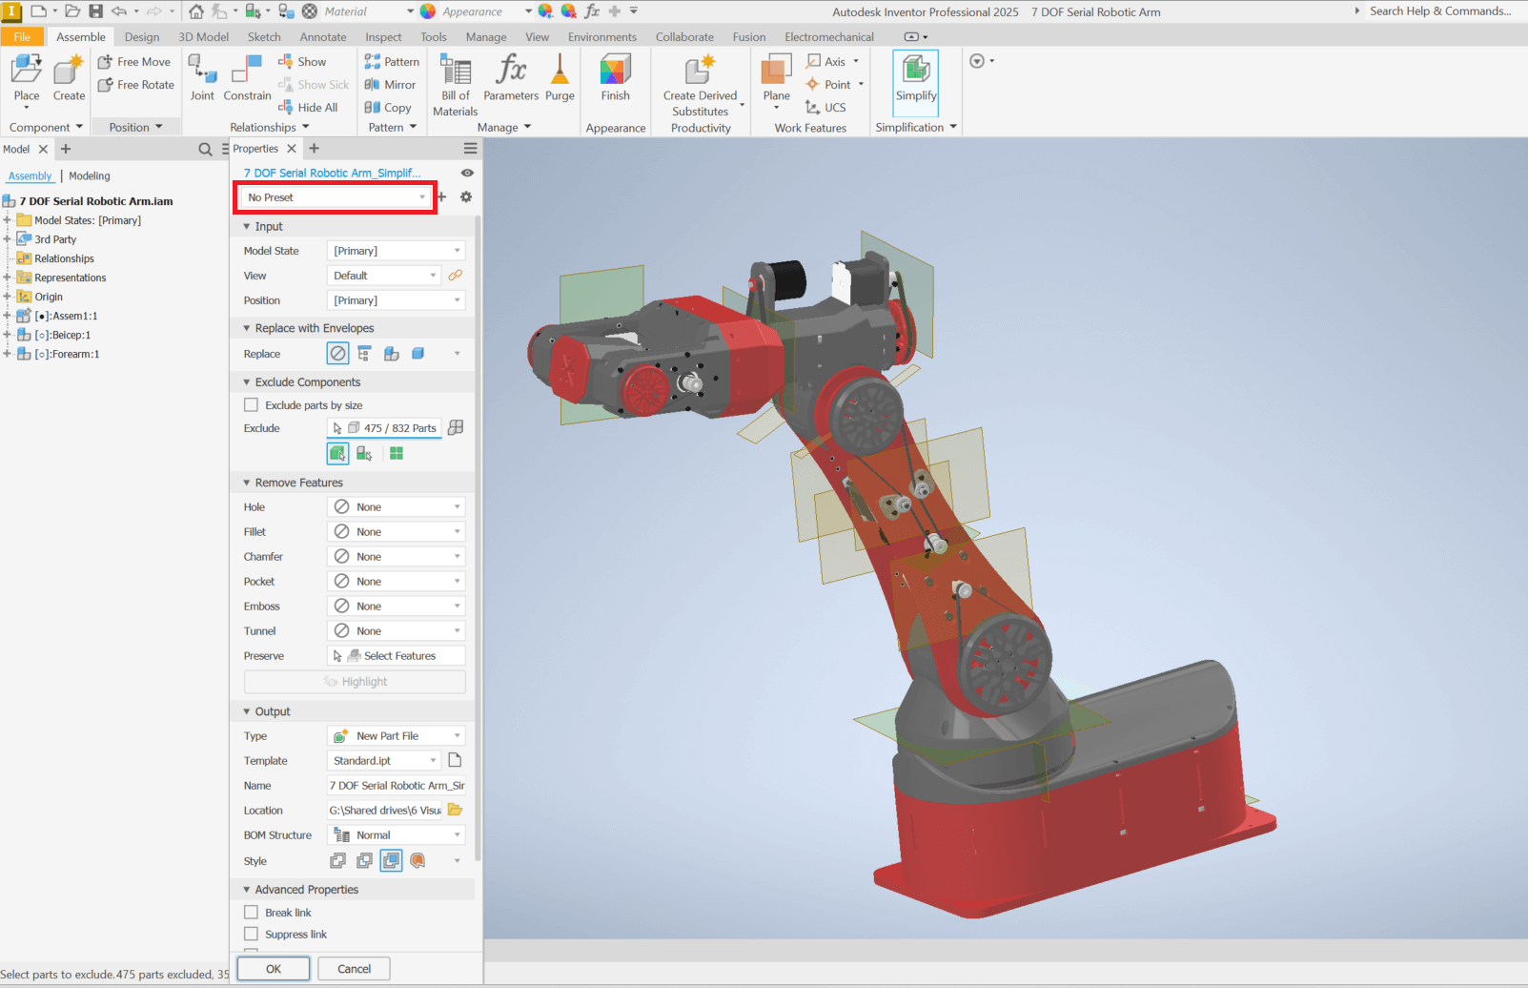Open the Sketch ribbon tab
This screenshot has height=988, width=1528.
coord(264,37)
